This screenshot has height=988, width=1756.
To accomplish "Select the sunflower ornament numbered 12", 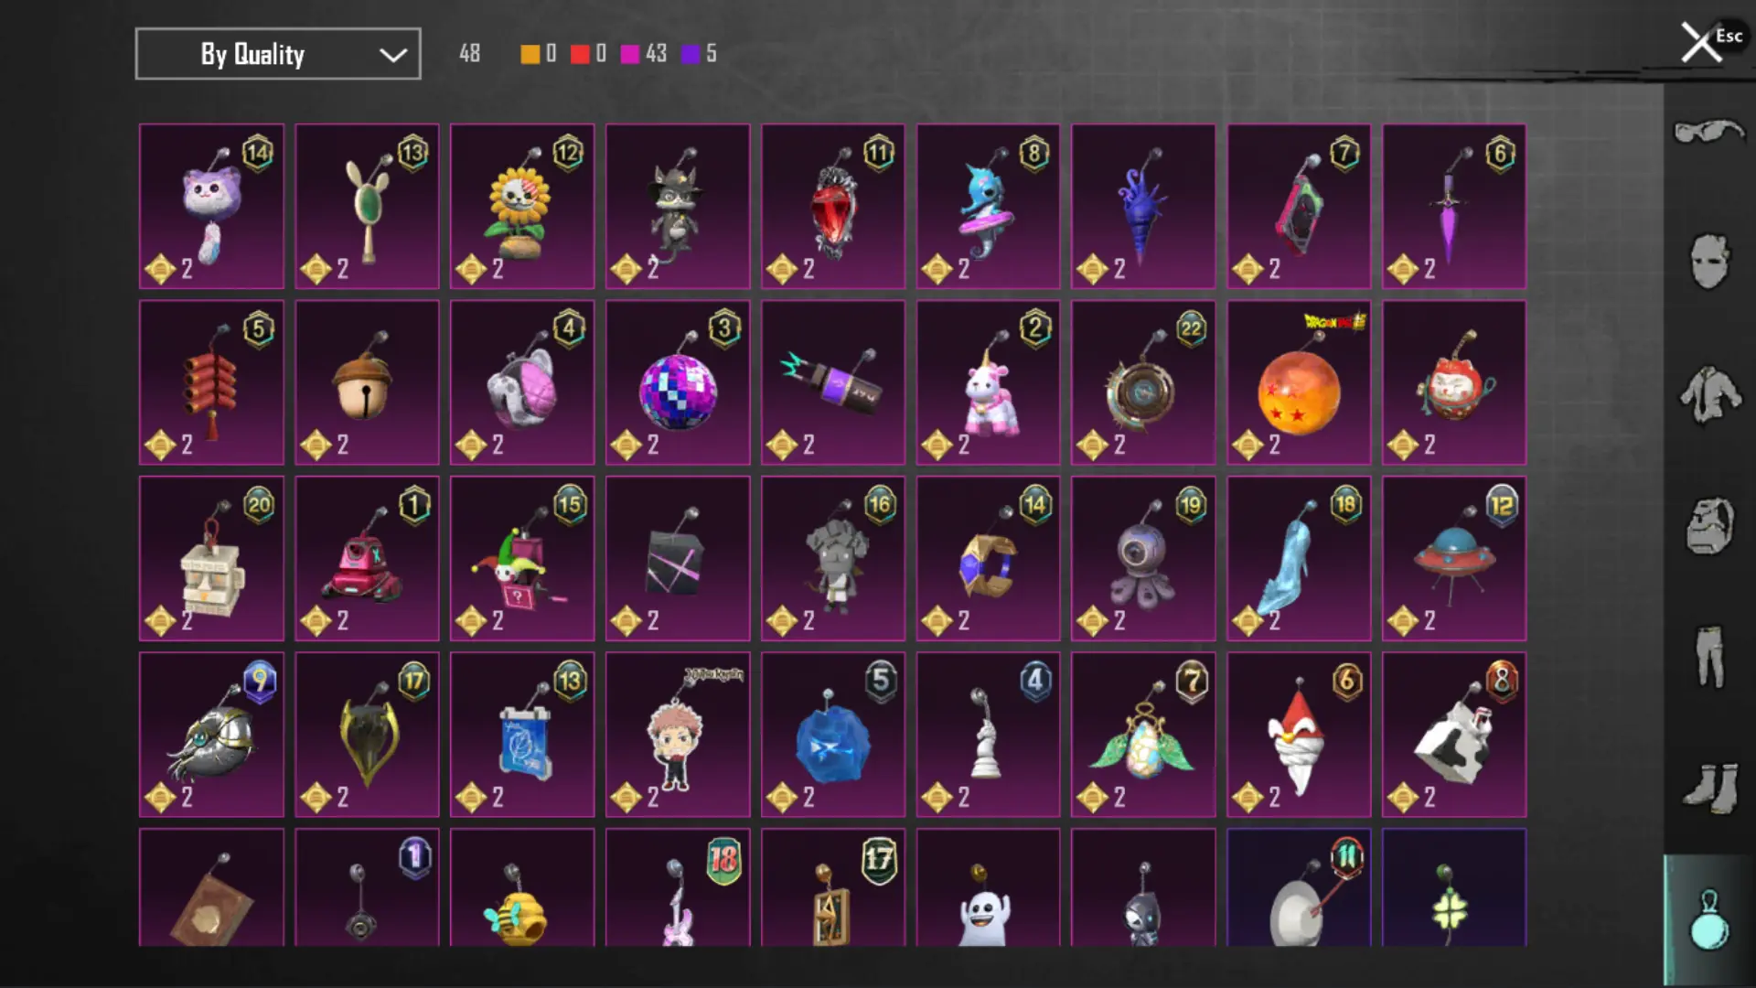I will [x=522, y=207].
